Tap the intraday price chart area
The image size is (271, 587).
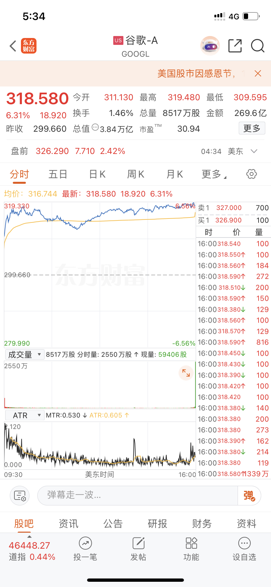pyautogui.click(x=100, y=275)
